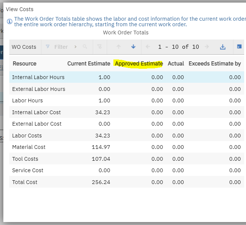This screenshot has height=225, width=246.
Task: Click the blue down arrow next row icon
Action: click(133, 47)
